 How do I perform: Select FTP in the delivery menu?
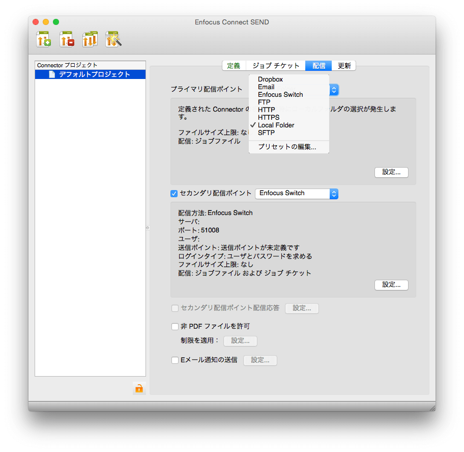click(x=289, y=102)
